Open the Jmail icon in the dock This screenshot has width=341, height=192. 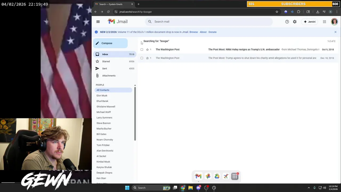[198, 176]
